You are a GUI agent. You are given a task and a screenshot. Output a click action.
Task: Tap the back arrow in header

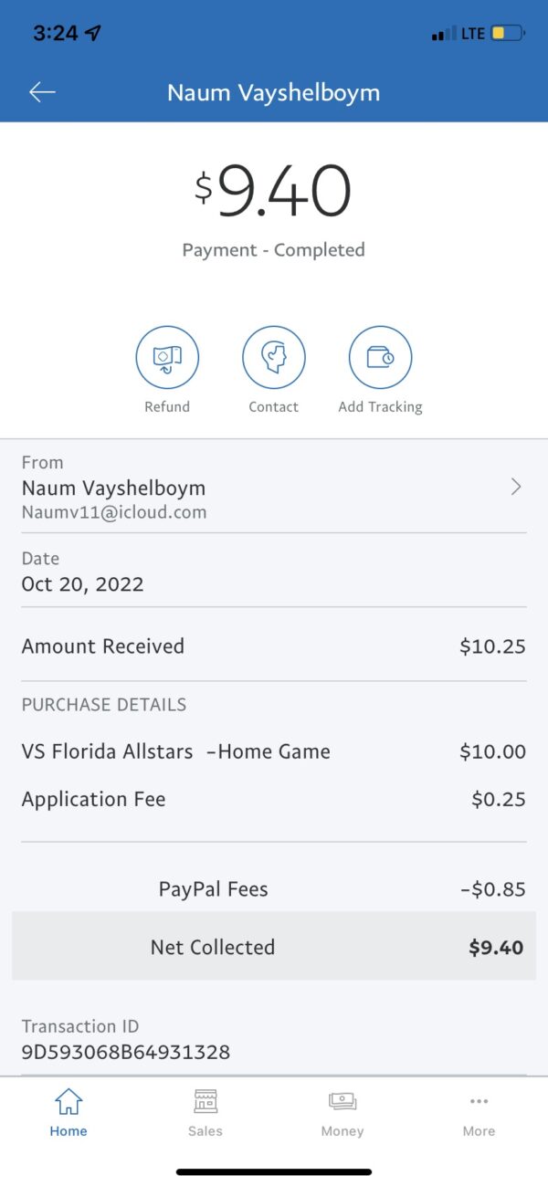pos(42,92)
